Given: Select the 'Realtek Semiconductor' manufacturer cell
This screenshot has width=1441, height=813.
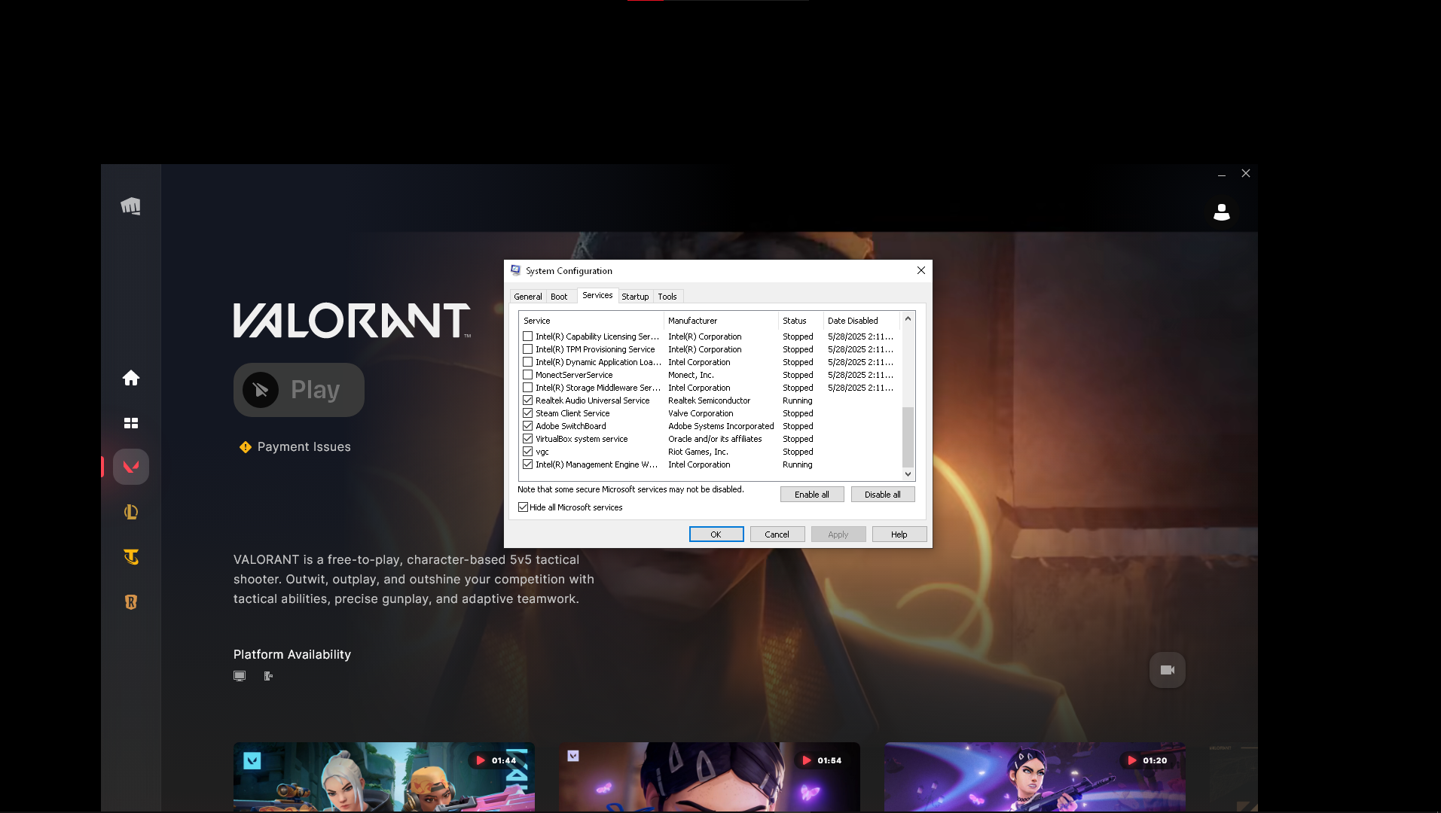Looking at the screenshot, I should pos(709,400).
